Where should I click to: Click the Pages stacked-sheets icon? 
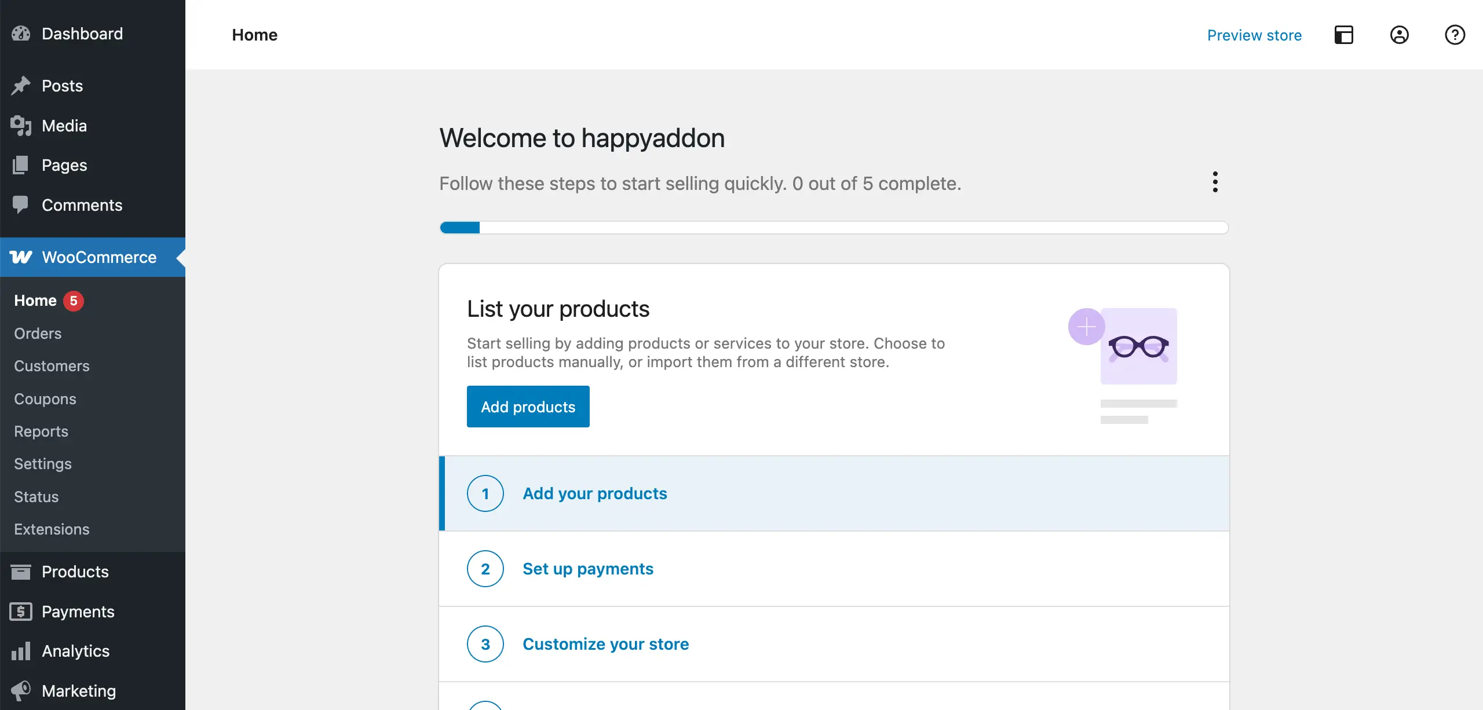pos(21,165)
